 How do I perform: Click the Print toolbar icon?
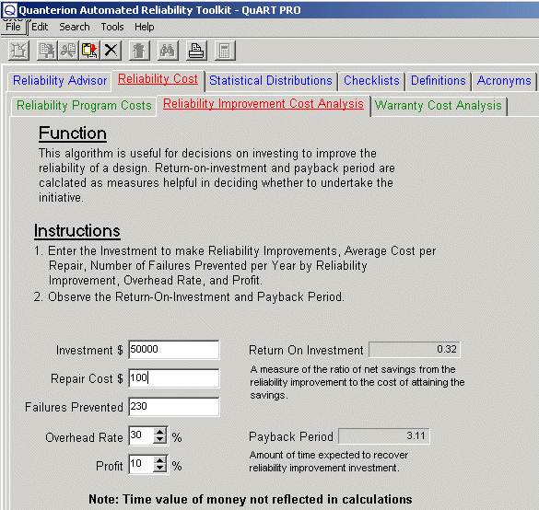tap(196, 51)
